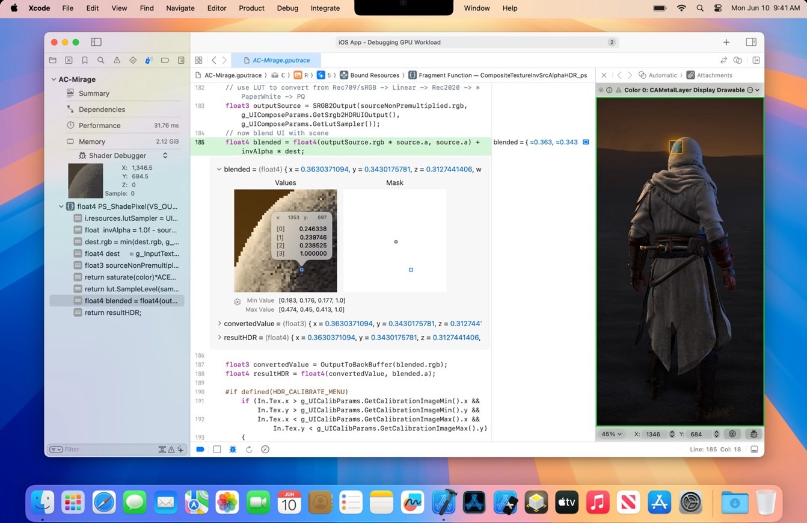
Task: Toggle the right inspector sidebar
Action: coord(751,42)
